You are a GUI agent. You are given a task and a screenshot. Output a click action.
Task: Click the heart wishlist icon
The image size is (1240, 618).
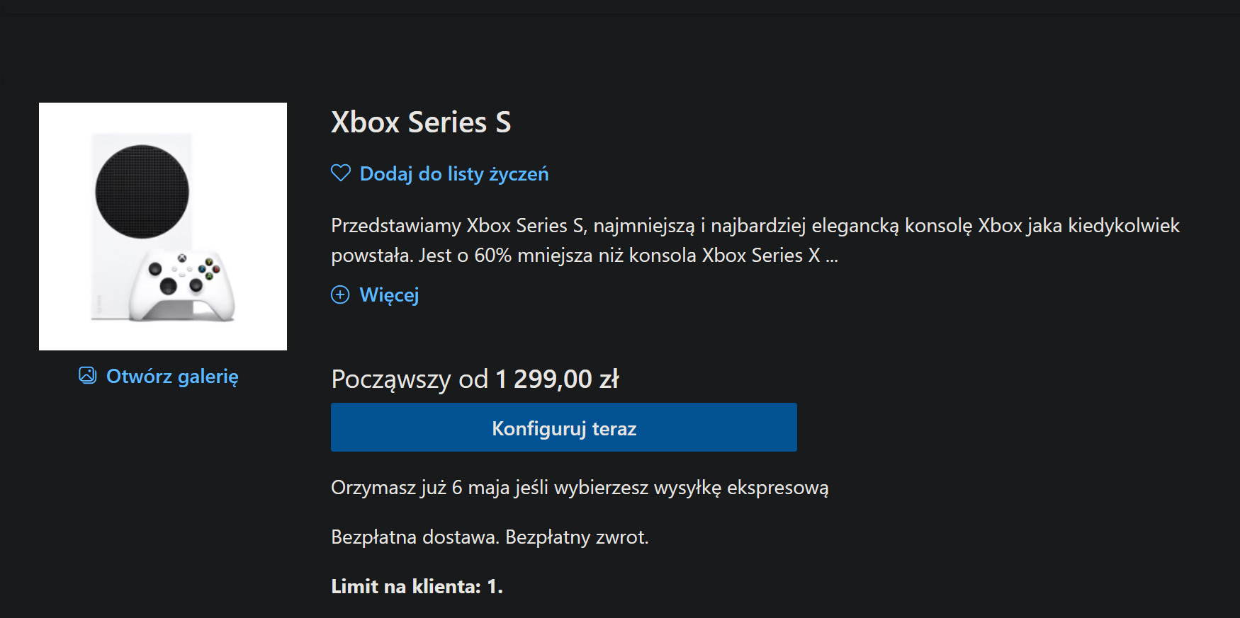tap(341, 173)
